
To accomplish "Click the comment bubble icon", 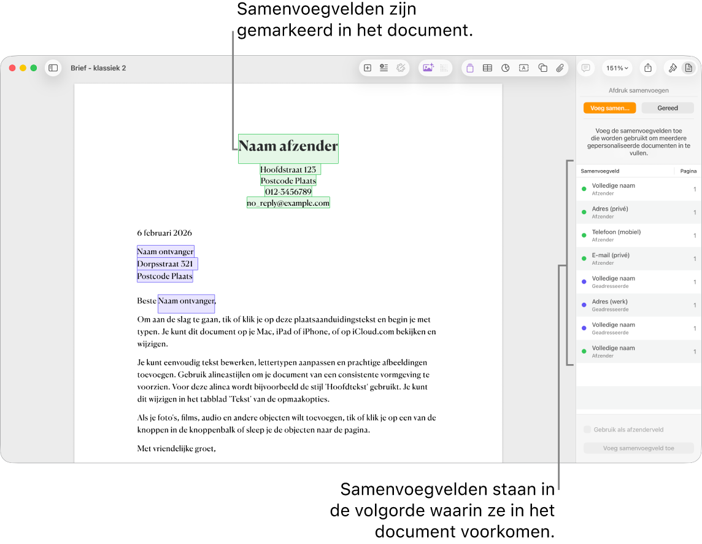I will pos(585,68).
